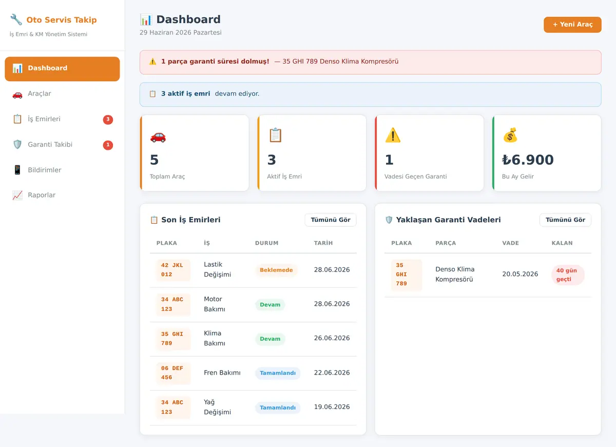Click the red badge 3 on İş Emirleri
Viewport: 616px width, 447px height.
coord(108,120)
